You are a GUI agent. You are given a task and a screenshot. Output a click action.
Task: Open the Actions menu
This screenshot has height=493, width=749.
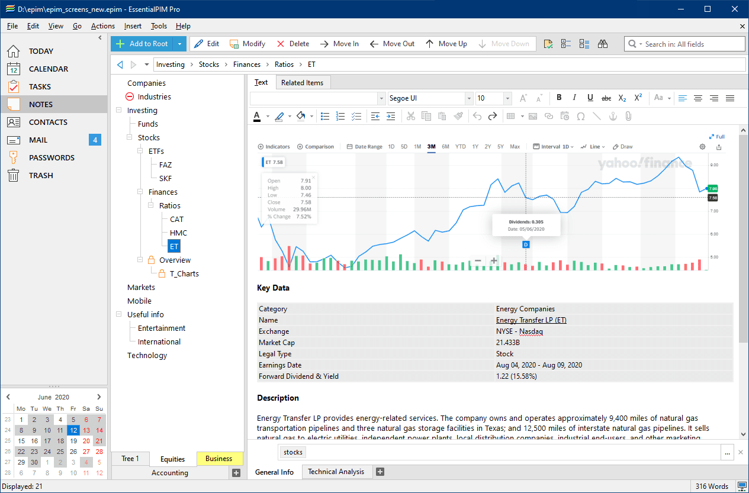[103, 26]
